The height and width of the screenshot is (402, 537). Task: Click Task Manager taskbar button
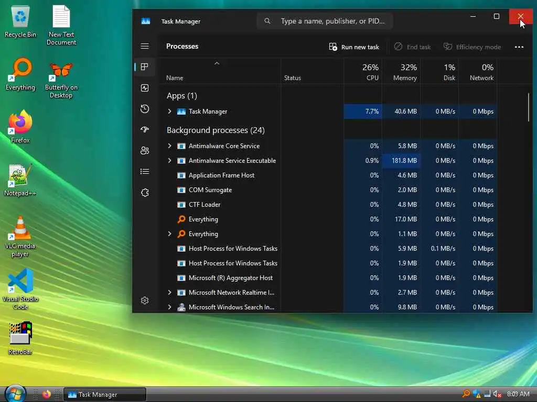pos(105,394)
